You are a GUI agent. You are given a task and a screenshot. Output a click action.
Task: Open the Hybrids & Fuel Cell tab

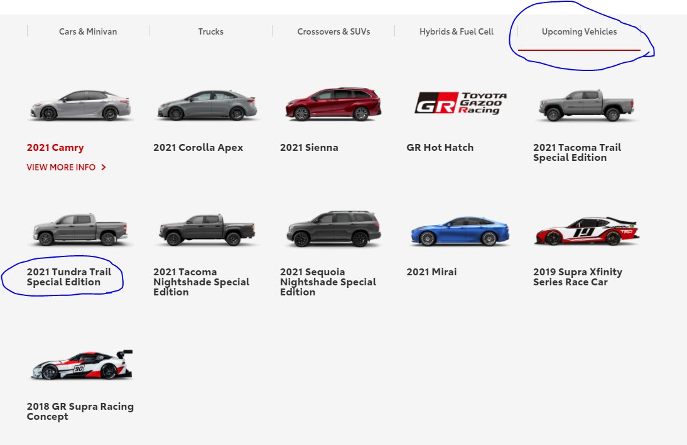[x=456, y=31]
